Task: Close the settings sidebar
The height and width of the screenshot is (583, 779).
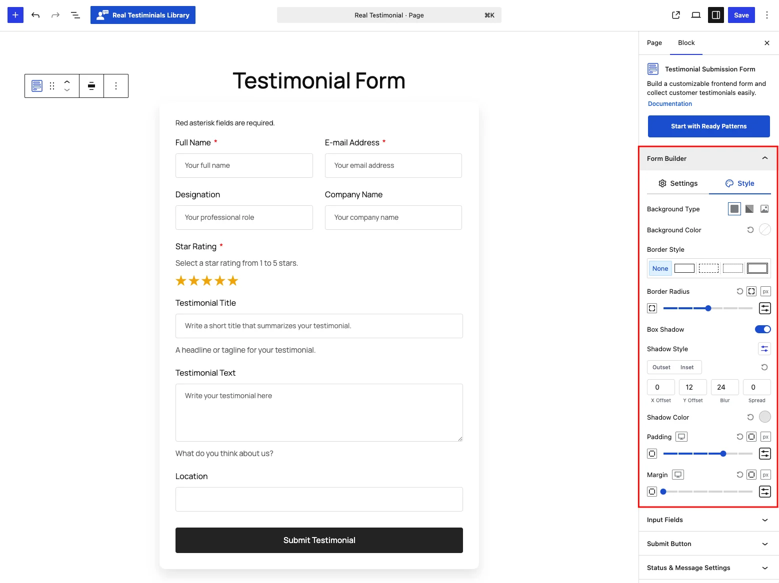Action: coord(767,43)
